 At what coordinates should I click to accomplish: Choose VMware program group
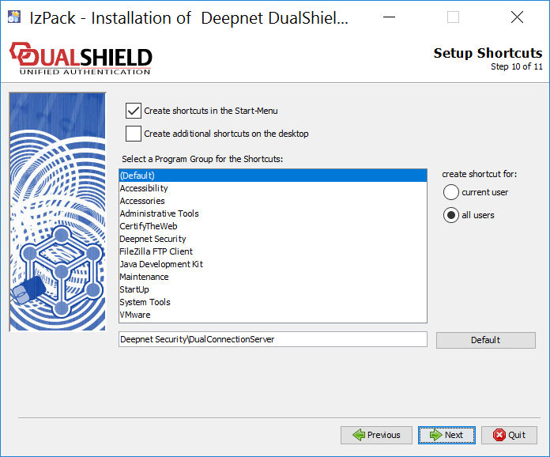pyautogui.click(x=273, y=315)
